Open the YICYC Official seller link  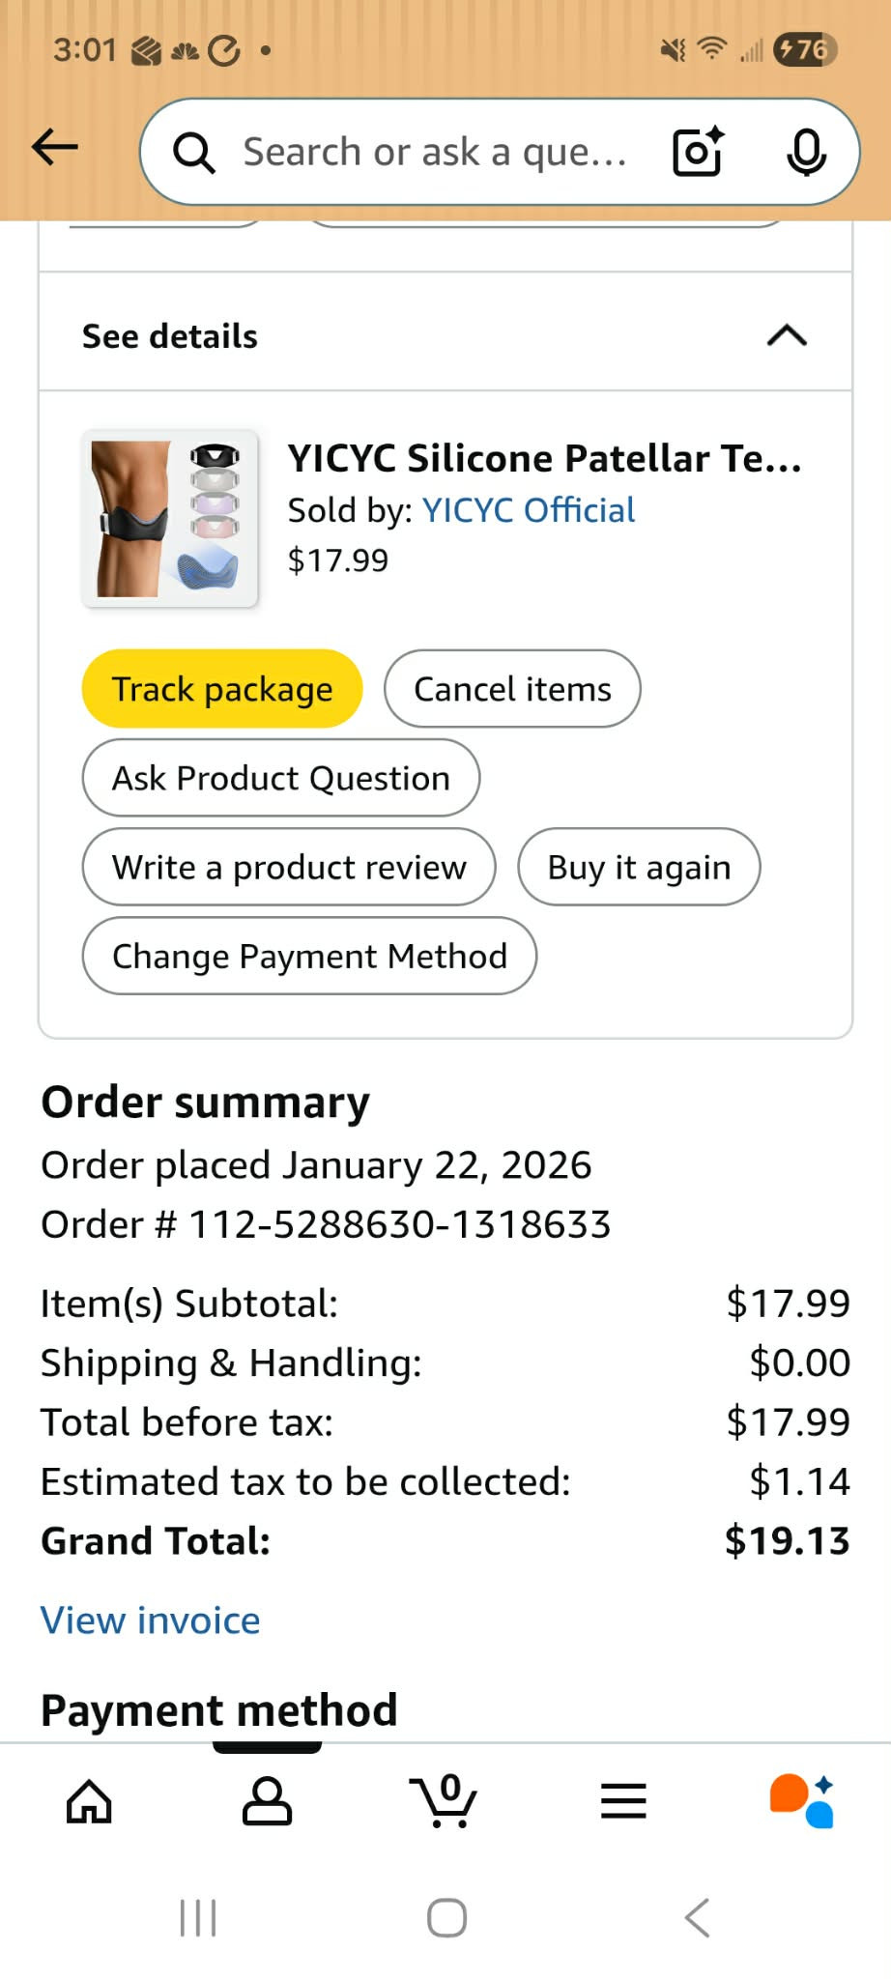[529, 510]
